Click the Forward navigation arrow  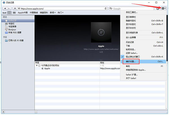pyautogui.click(x=9, y=9)
